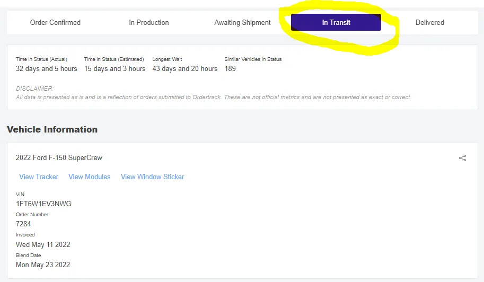Screen dimensions: 484x282
Task: Select the VIN number text
Action: click(x=43, y=204)
